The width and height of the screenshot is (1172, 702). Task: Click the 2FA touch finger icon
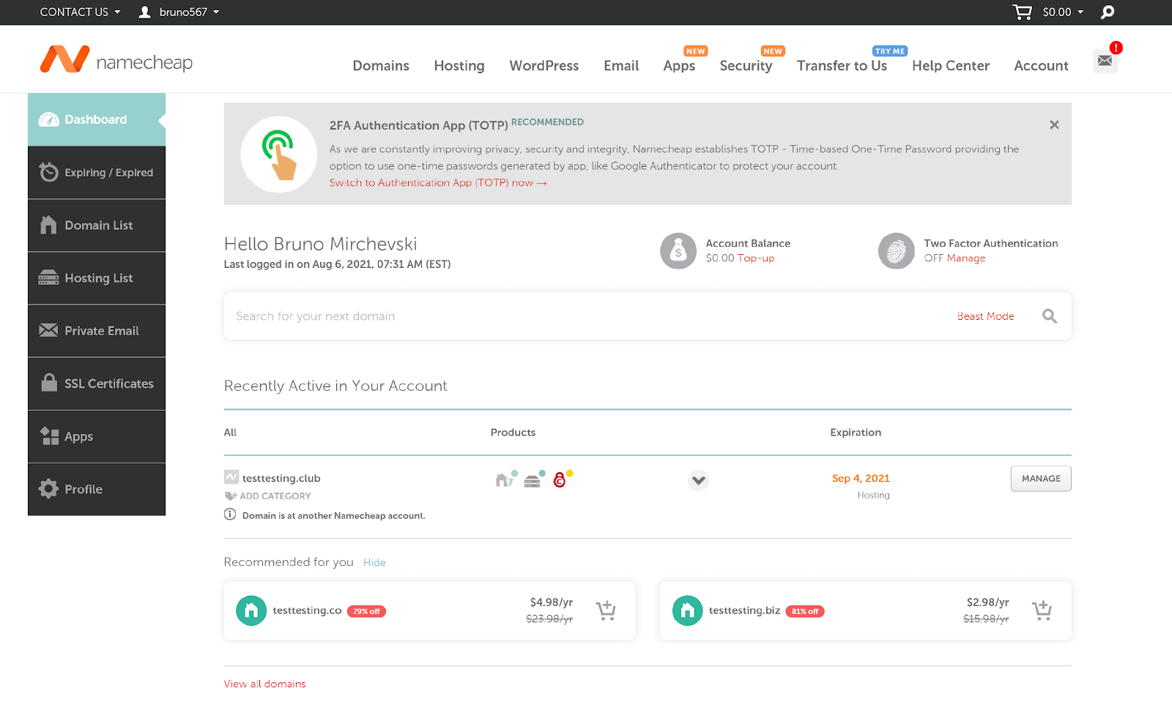click(x=279, y=154)
